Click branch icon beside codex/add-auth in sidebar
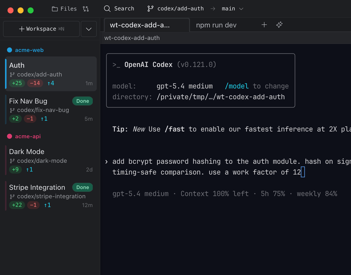 click(12, 75)
